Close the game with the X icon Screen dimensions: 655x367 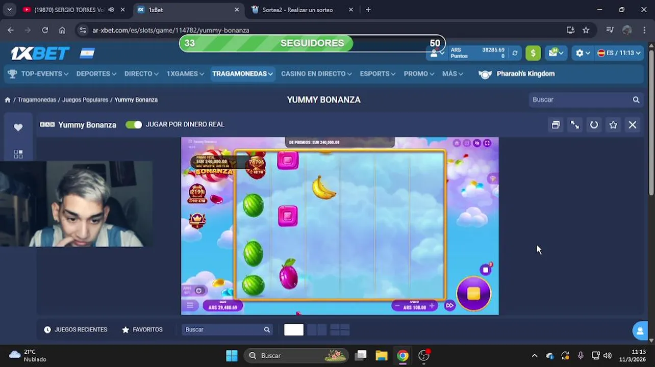pyautogui.click(x=633, y=125)
